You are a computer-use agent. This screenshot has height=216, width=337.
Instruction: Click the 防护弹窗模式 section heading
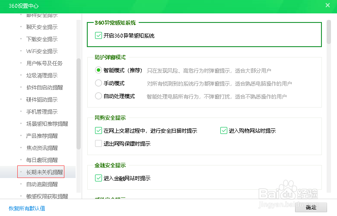(x=110, y=57)
